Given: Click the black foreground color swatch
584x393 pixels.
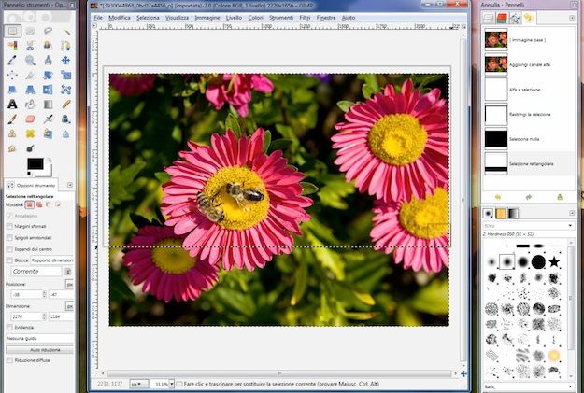Looking at the screenshot, I should pos(34,163).
